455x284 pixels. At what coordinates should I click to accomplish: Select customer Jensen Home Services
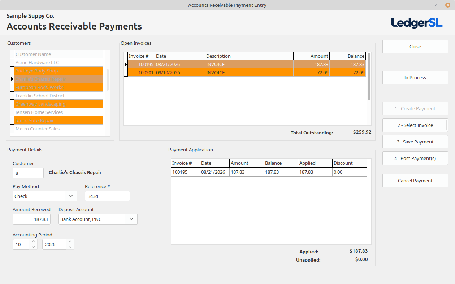[59, 112]
